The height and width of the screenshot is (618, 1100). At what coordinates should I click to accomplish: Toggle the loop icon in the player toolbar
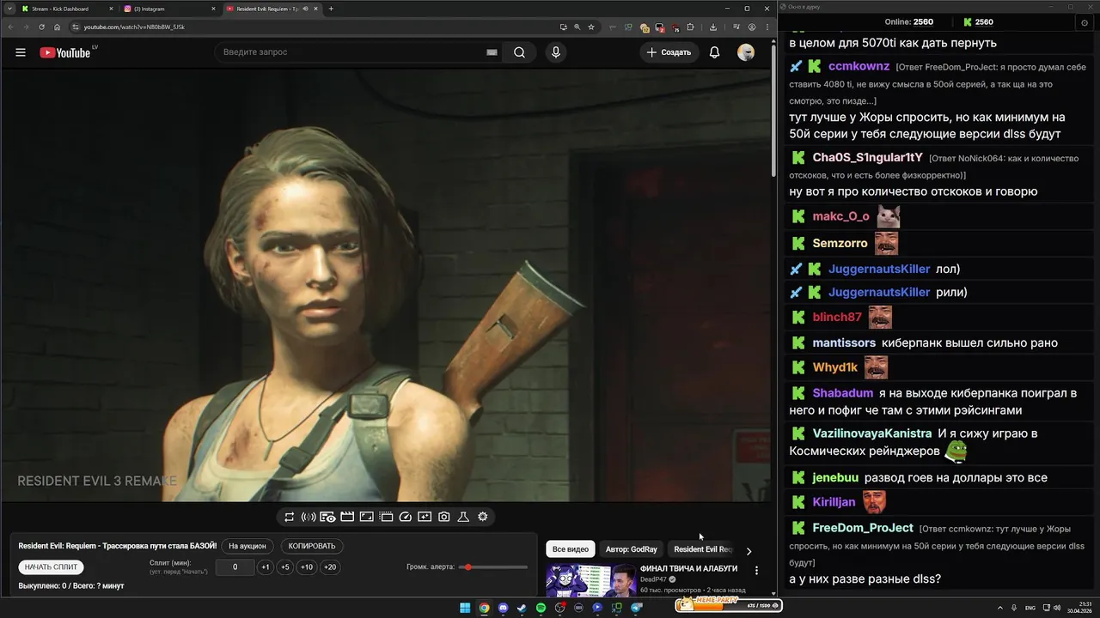tap(289, 517)
